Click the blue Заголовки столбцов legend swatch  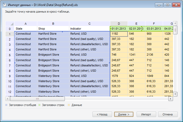coord(7,105)
